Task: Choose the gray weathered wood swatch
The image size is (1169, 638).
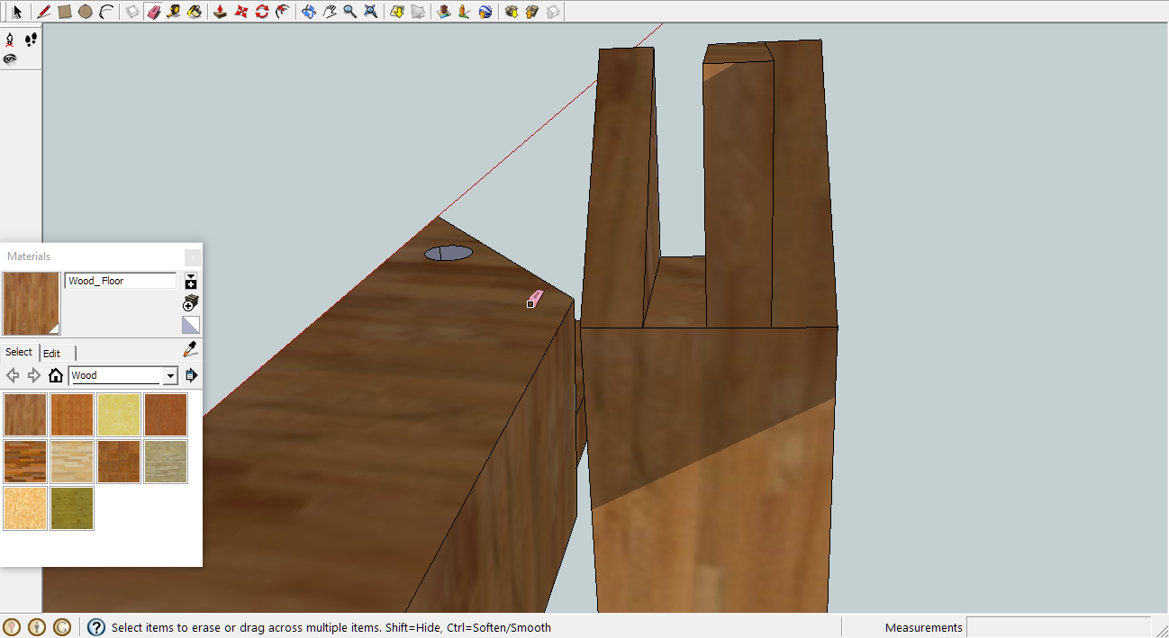Action: pyautogui.click(x=166, y=462)
